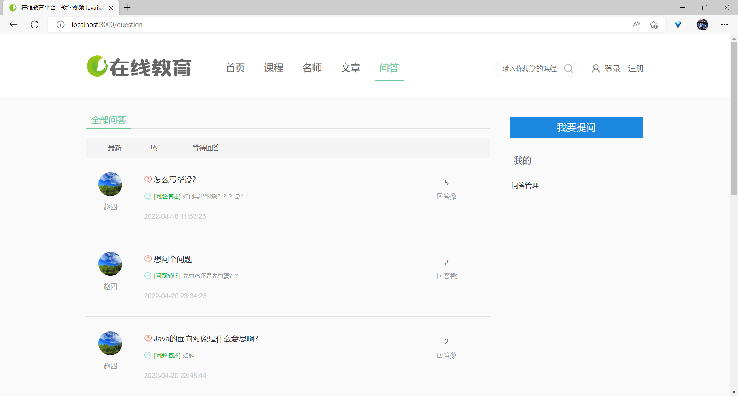Viewport: 738px width, 396px height.
Task: Open the 课程 navigation menu item
Action: 273,68
